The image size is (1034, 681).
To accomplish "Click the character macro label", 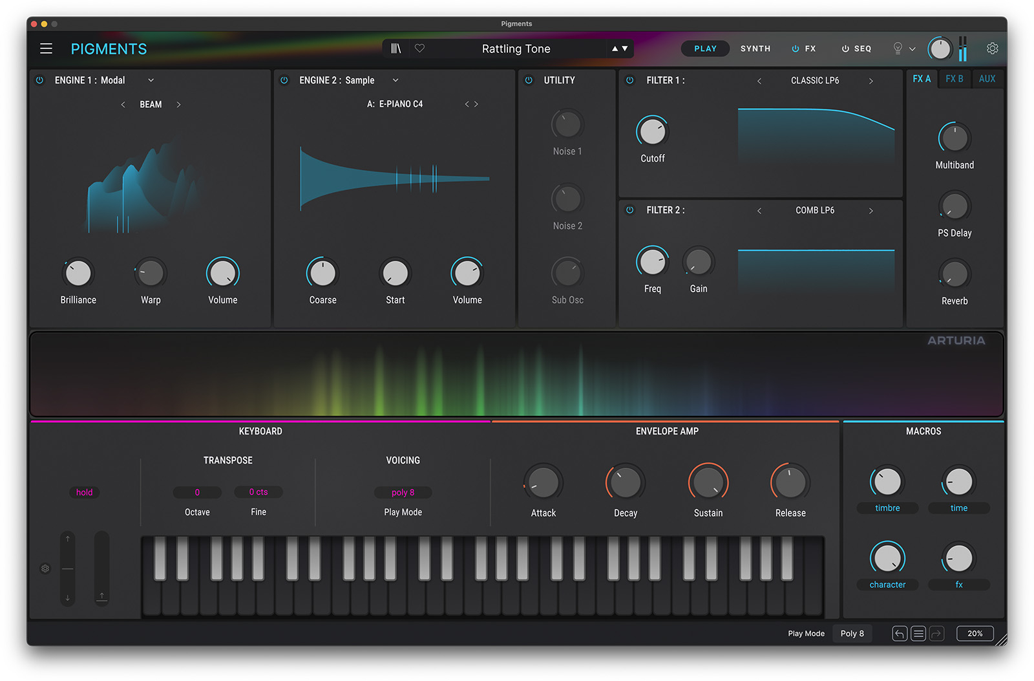I will (887, 585).
